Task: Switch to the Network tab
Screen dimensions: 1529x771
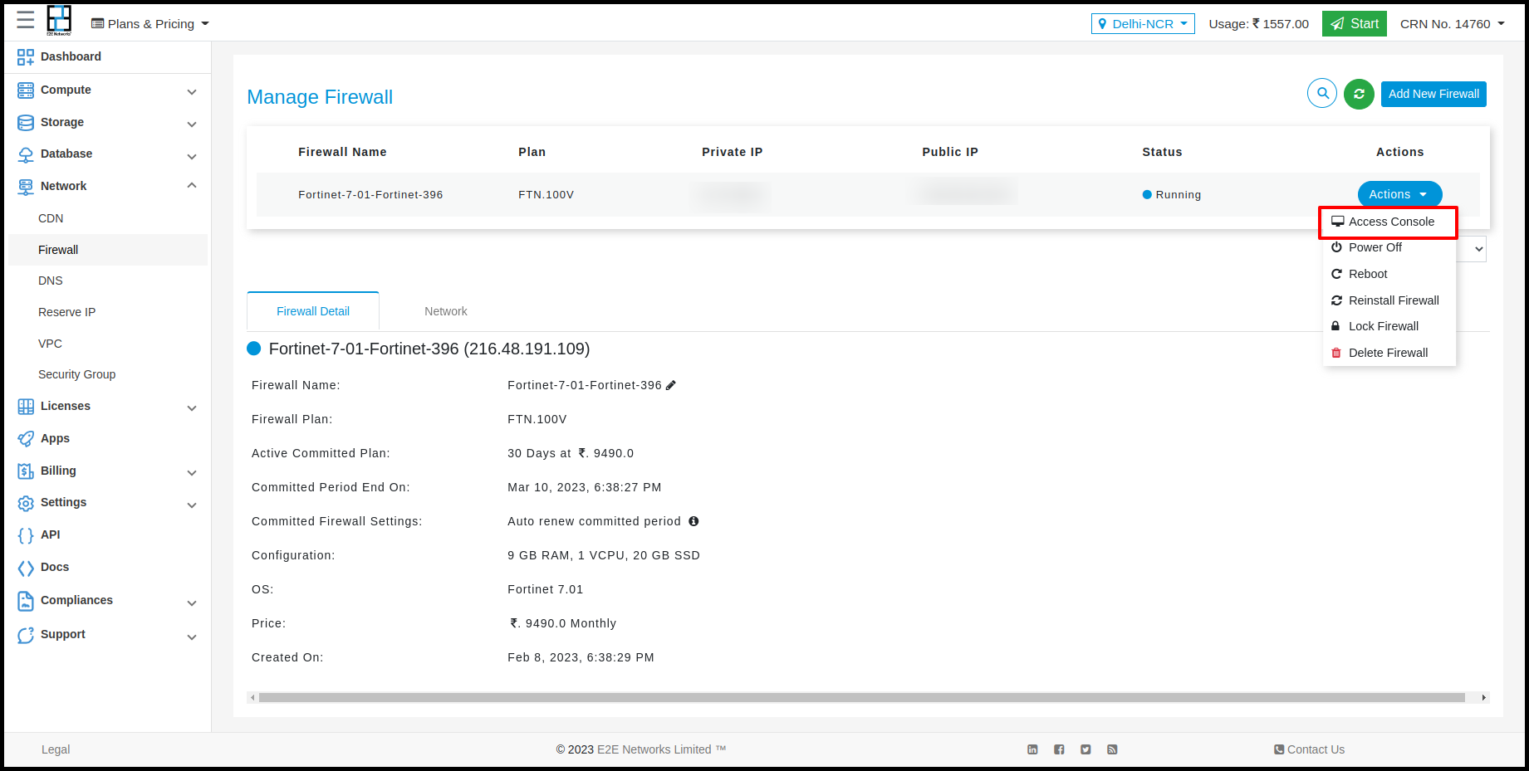Action: point(446,311)
